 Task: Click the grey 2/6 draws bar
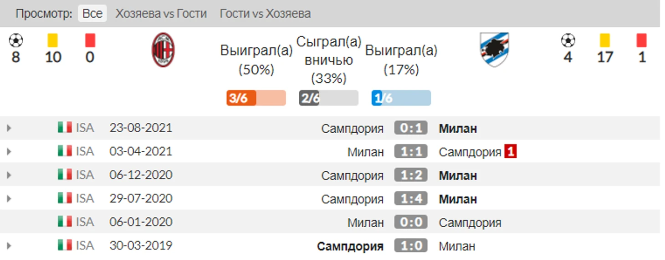pyautogui.click(x=328, y=98)
